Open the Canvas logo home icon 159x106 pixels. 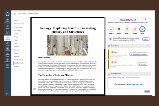[7, 14]
